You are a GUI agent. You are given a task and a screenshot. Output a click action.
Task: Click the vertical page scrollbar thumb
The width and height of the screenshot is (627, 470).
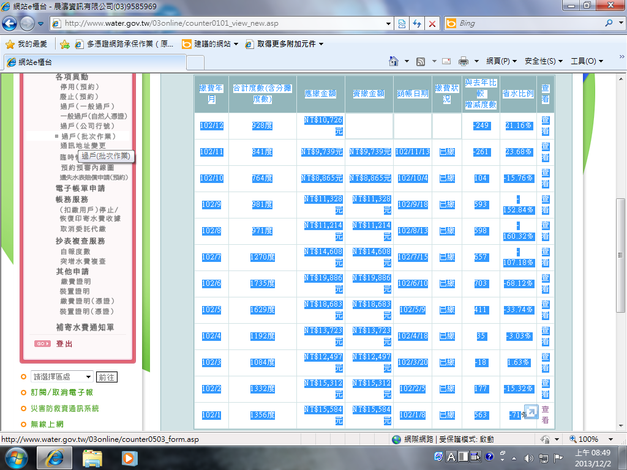[x=620, y=255]
